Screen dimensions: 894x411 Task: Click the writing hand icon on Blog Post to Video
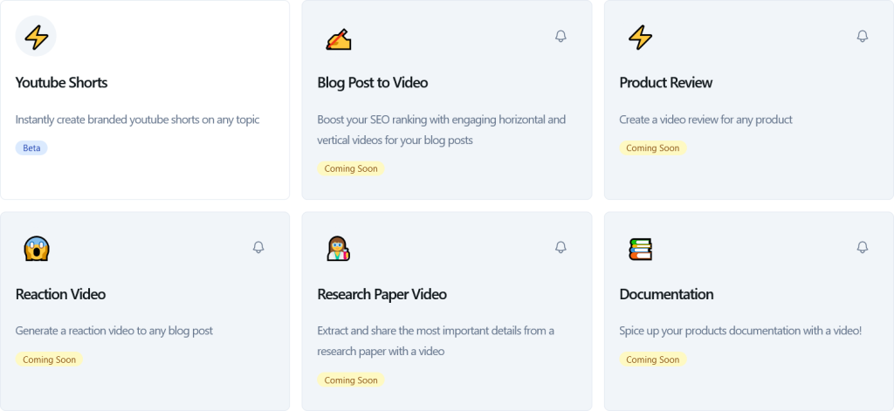pyautogui.click(x=338, y=38)
